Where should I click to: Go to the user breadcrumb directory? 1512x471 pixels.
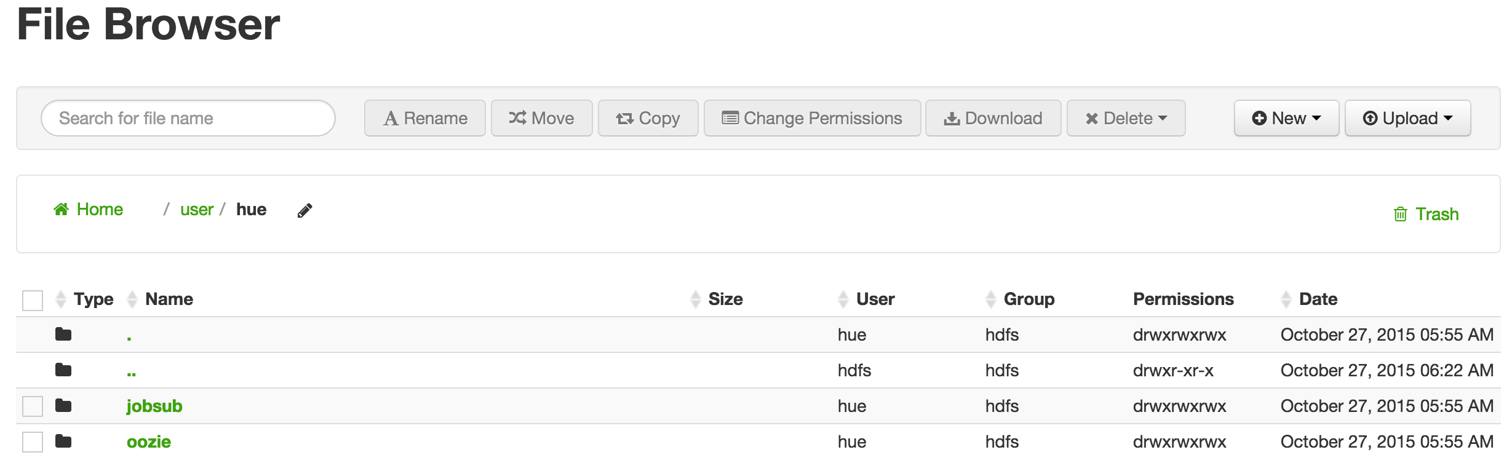pos(196,210)
